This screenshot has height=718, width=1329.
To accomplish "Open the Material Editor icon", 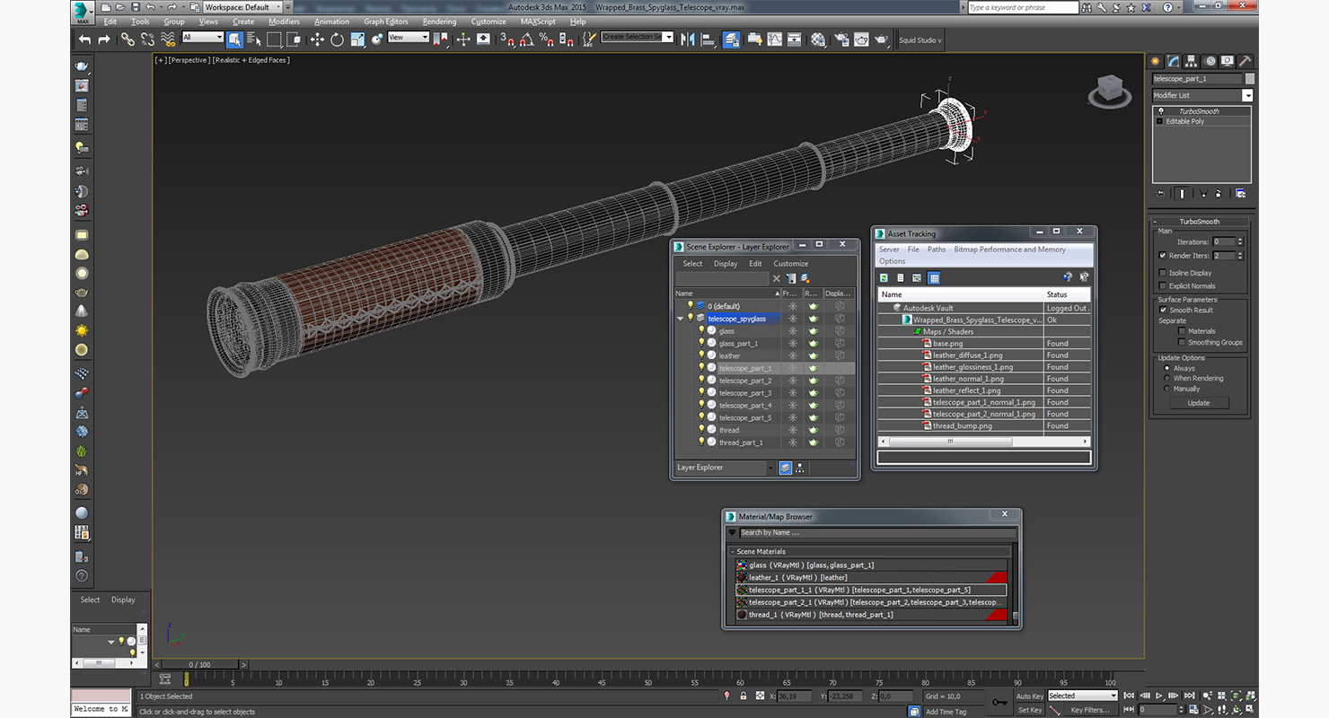I will click(x=818, y=39).
